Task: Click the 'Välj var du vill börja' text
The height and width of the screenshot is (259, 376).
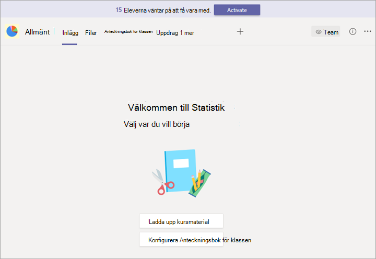Action: (x=157, y=124)
